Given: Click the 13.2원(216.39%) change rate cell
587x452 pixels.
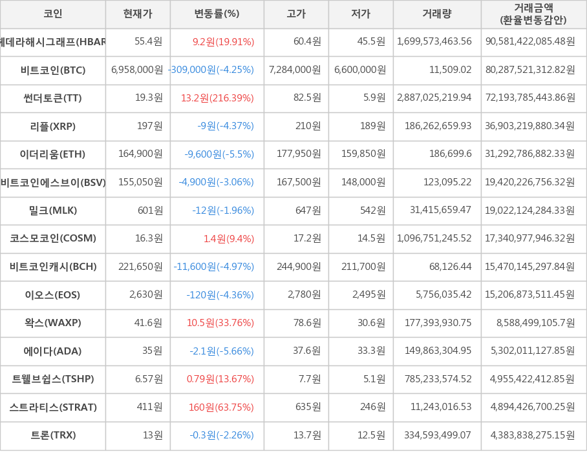Looking at the screenshot, I should (217, 98).
